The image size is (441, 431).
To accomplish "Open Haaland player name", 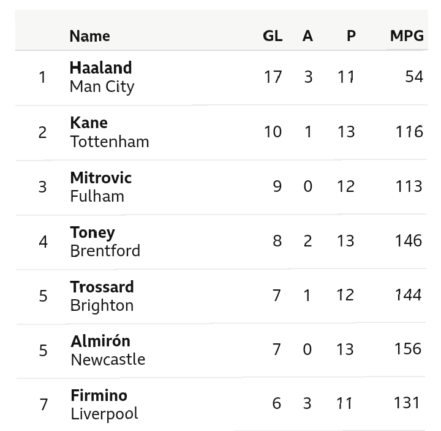I will point(100,68).
